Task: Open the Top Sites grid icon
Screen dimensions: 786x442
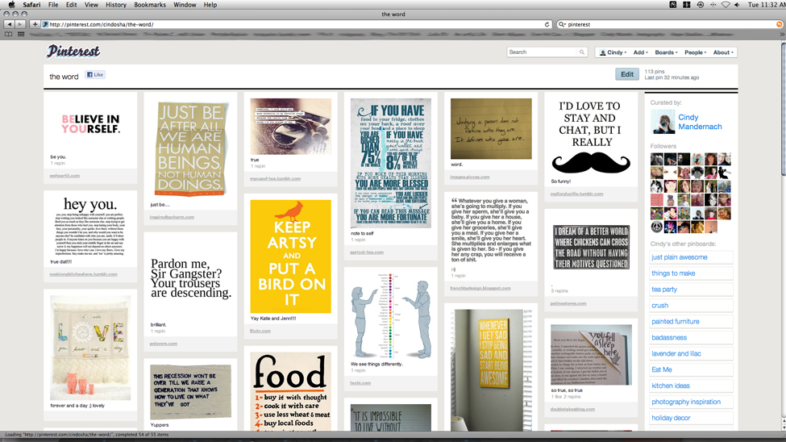Action: (x=21, y=34)
